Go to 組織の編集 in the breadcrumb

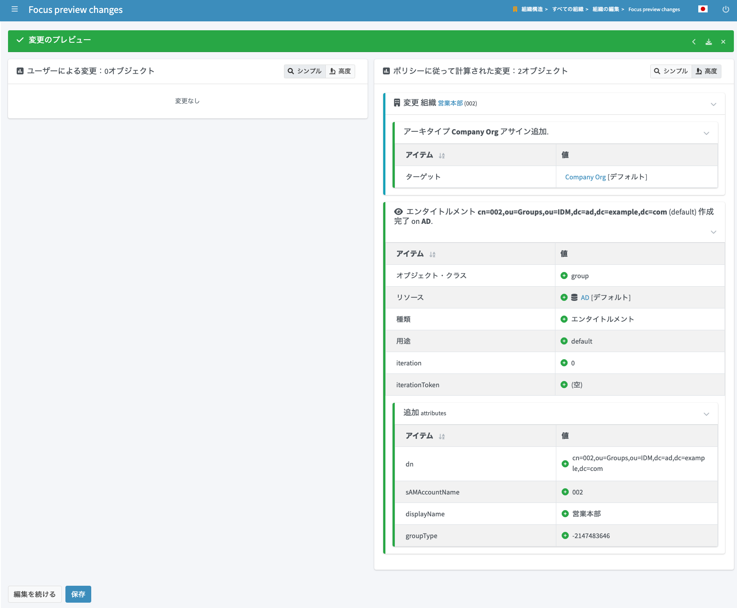606,9
